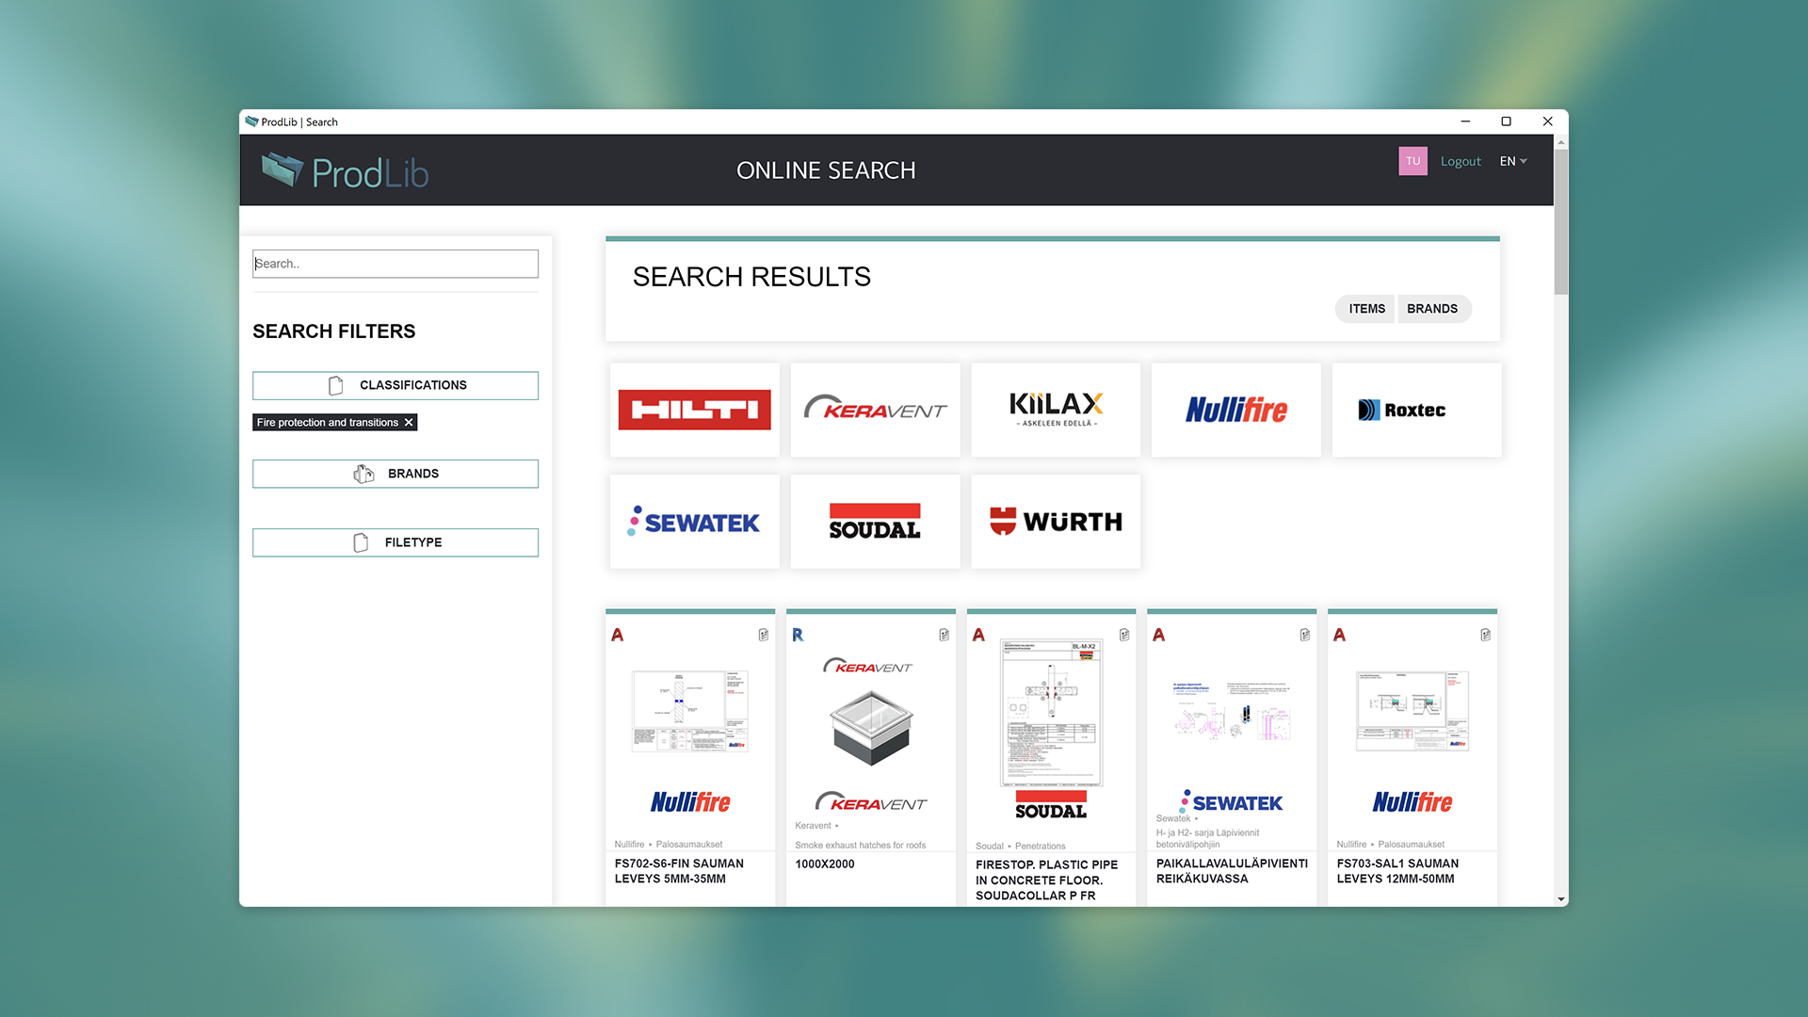Click Nullifire logo on FS703 card
1808x1017 pixels.
(x=1412, y=802)
